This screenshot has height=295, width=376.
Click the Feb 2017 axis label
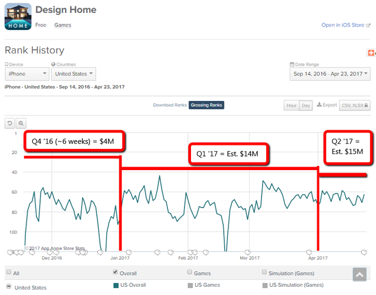[188, 258]
